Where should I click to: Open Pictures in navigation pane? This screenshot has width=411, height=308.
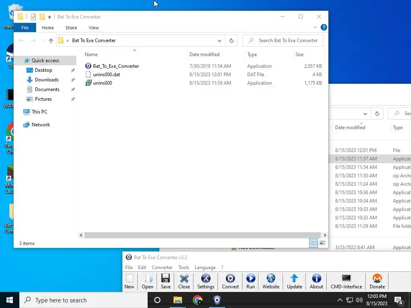[43, 99]
